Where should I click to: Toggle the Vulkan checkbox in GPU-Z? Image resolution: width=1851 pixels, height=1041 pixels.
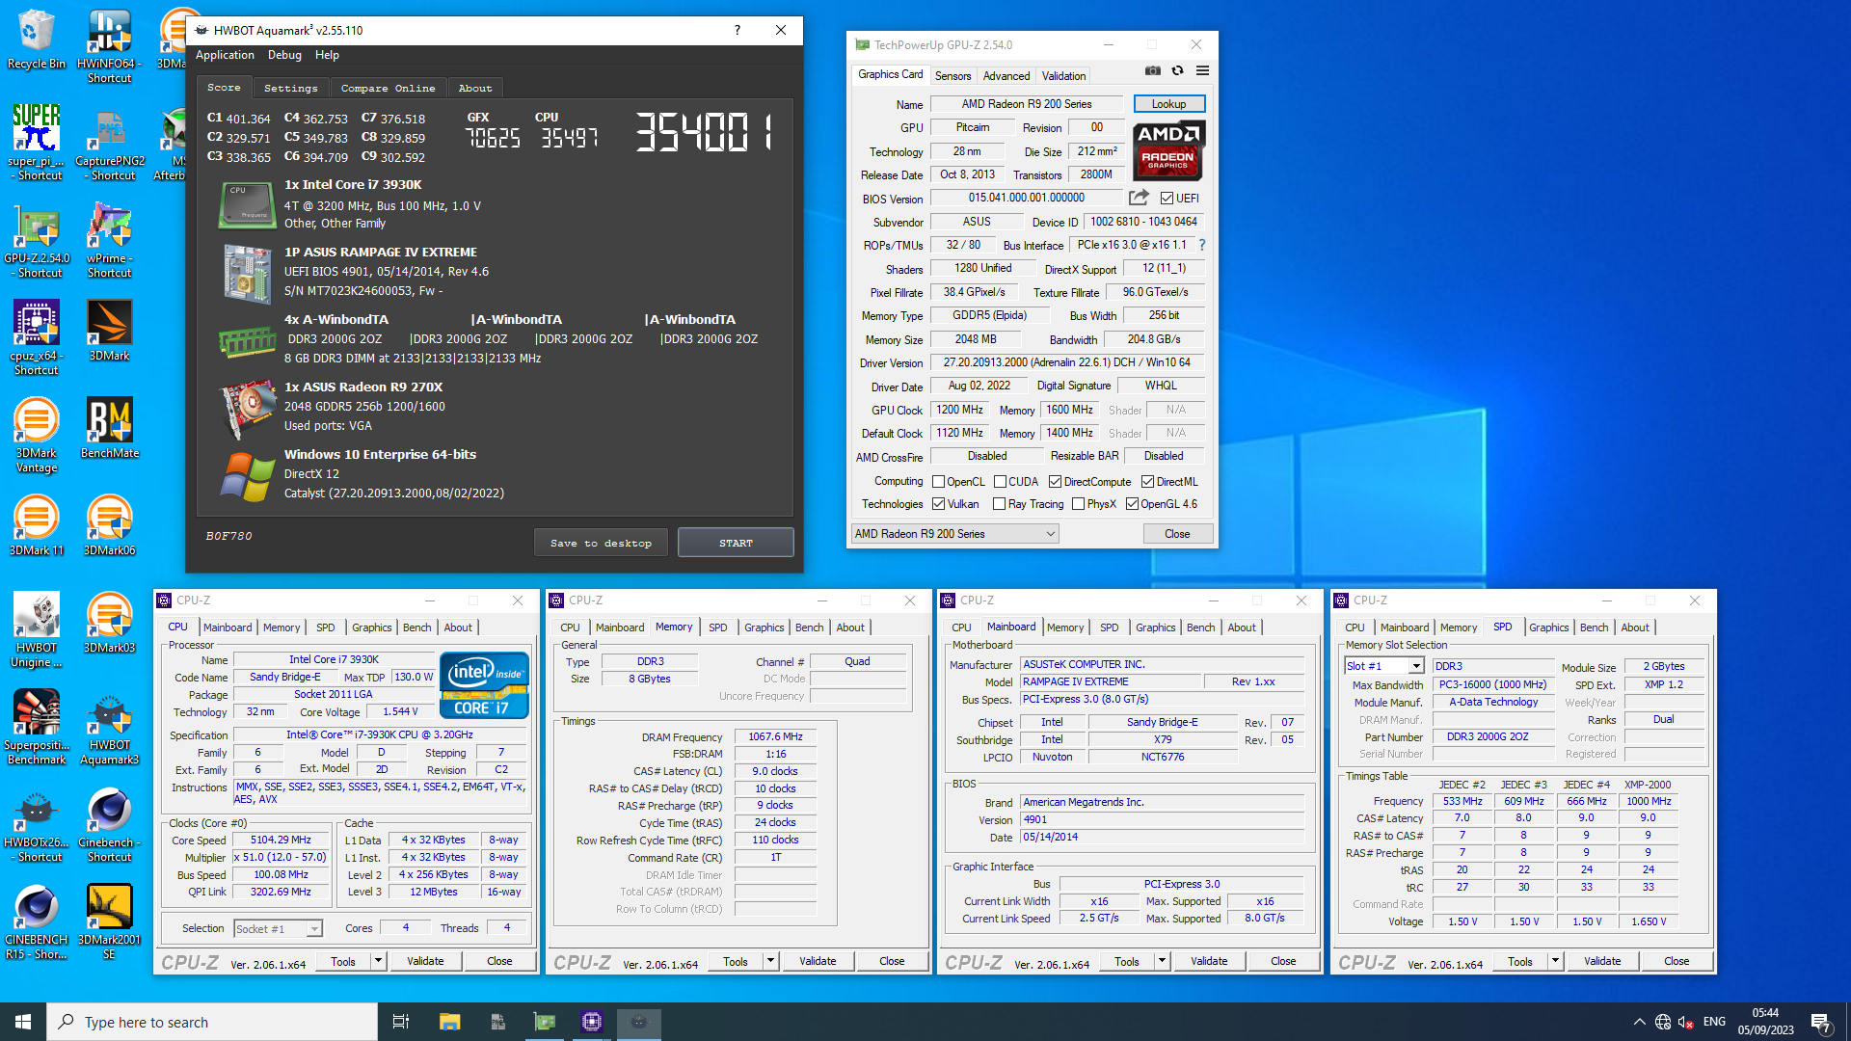[x=938, y=504]
